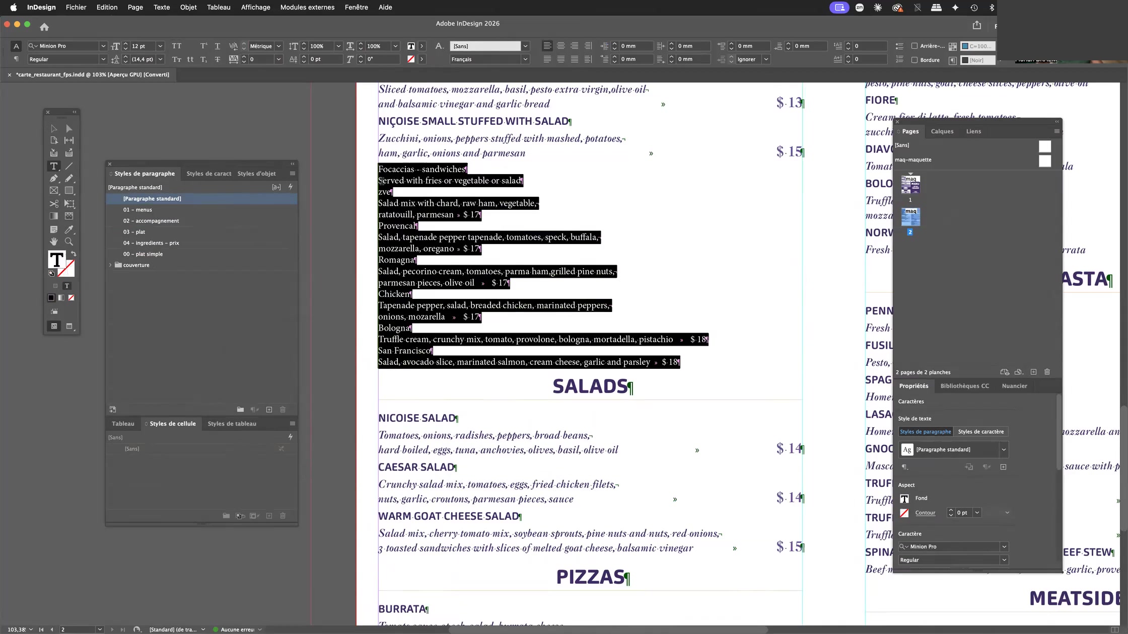Set formatting affects text button
This screenshot has width=1128, height=634.
coord(66,286)
